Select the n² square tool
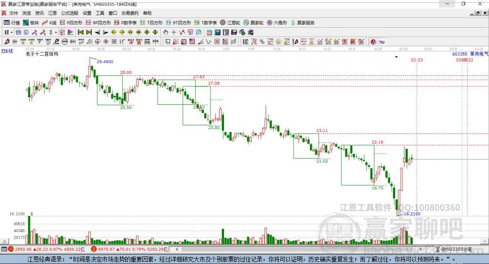Screen dimensions: 489x264 81,41
